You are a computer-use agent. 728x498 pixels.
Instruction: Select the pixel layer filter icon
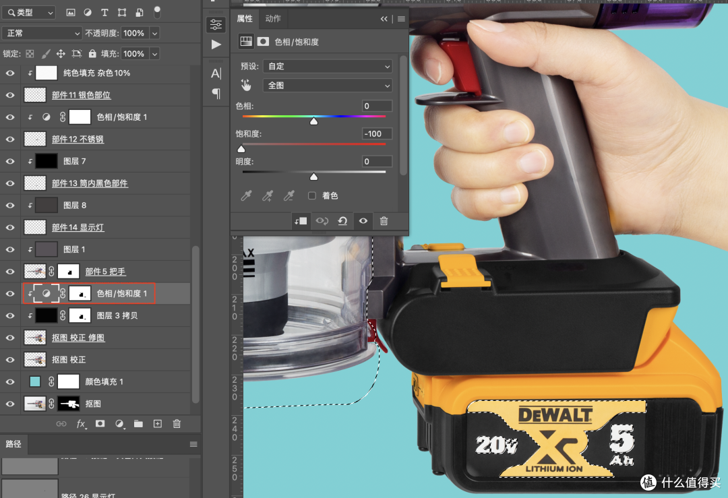point(71,13)
